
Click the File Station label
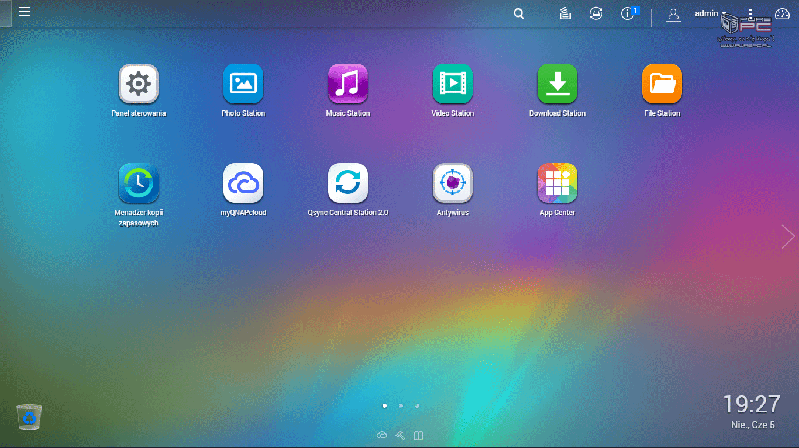pyautogui.click(x=662, y=113)
